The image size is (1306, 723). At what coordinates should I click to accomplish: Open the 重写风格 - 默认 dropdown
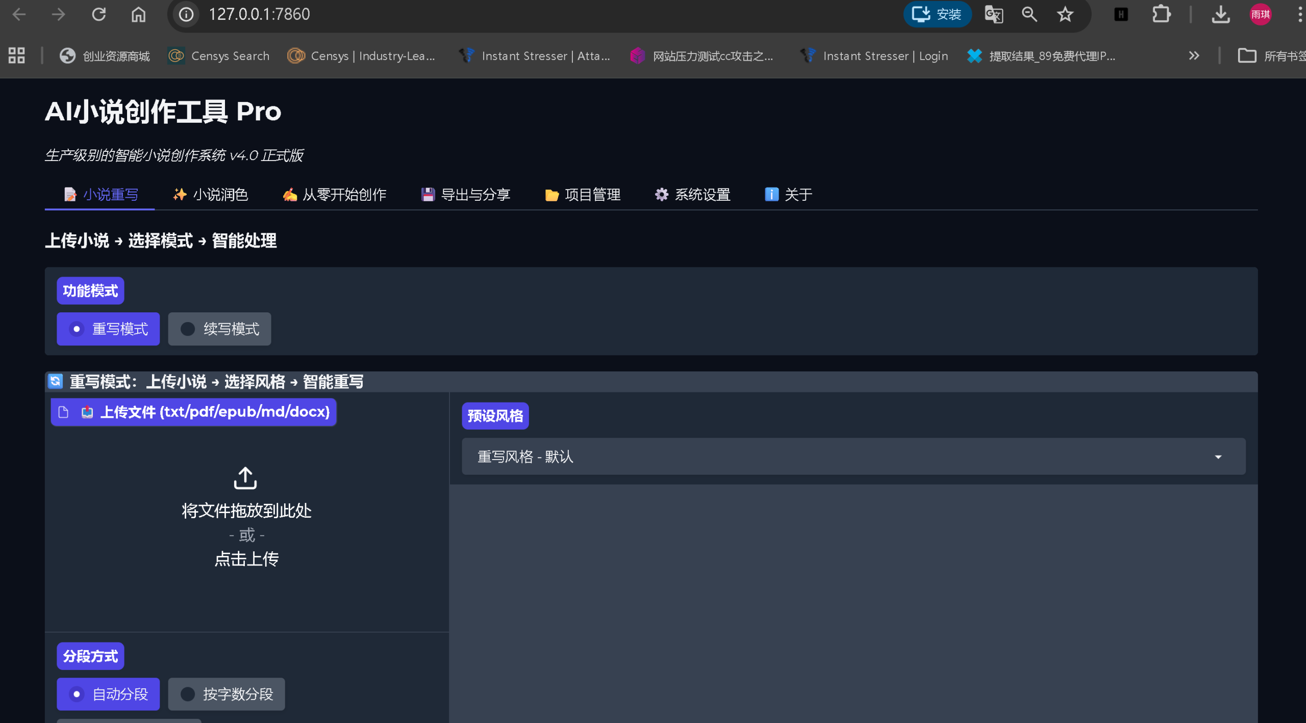tap(853, 457)
